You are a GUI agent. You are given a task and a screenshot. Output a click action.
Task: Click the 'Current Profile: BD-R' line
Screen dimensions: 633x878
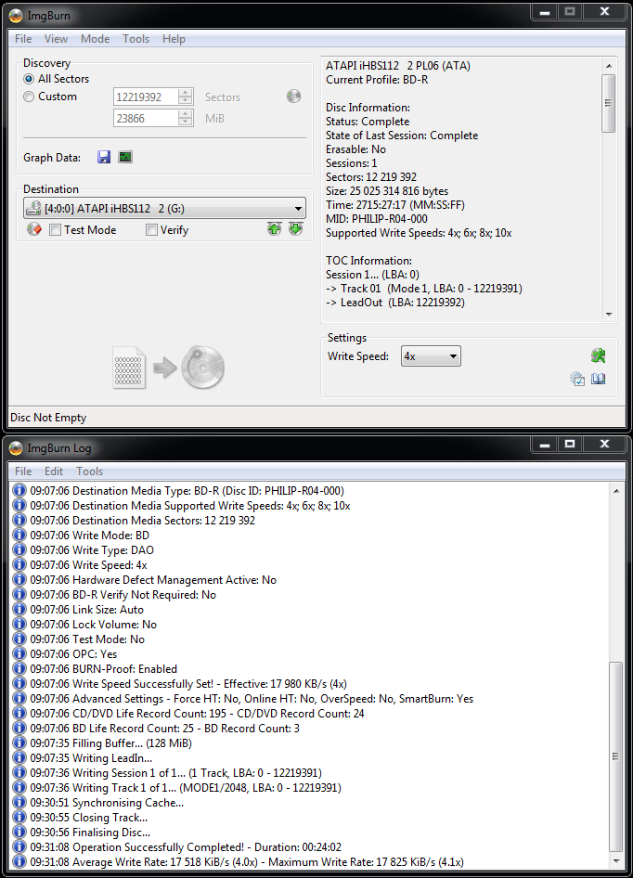tap(377, 80)
